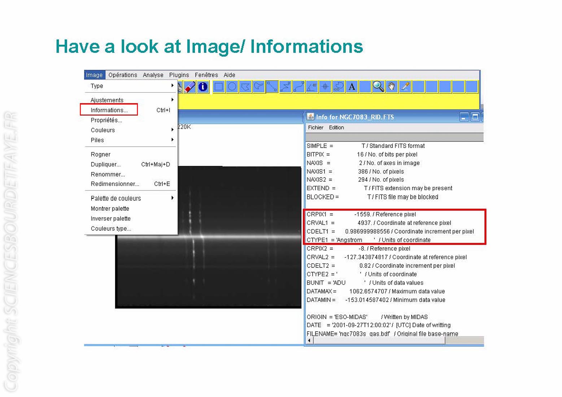Select the freehand selection tool
Image resolution: width=562 pixels, height=397 pixels.
[x=259, y=87]
